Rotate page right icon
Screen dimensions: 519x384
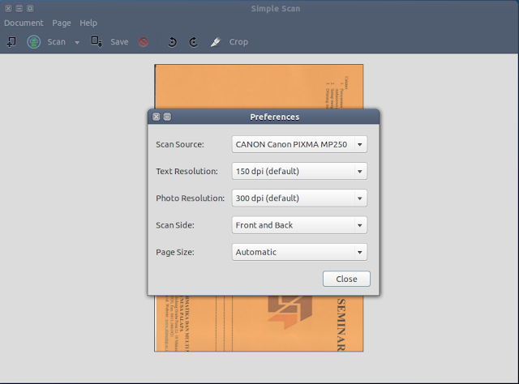(x=194, y=42)
